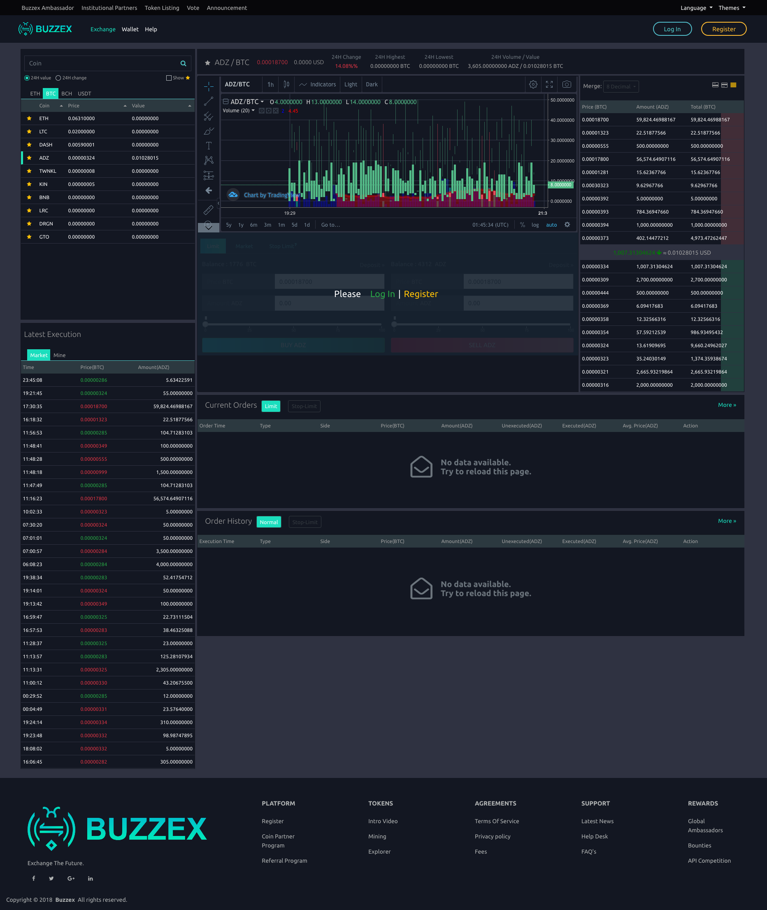Open the Terms Of Service link

click(497, 821)
